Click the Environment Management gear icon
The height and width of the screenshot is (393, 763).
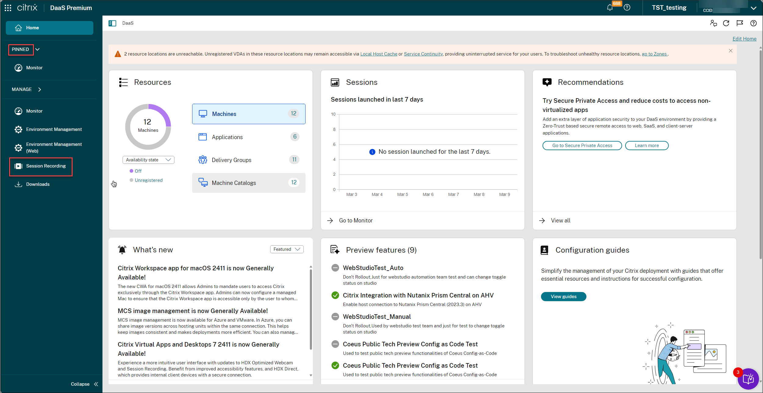click(x=19, y=129)
